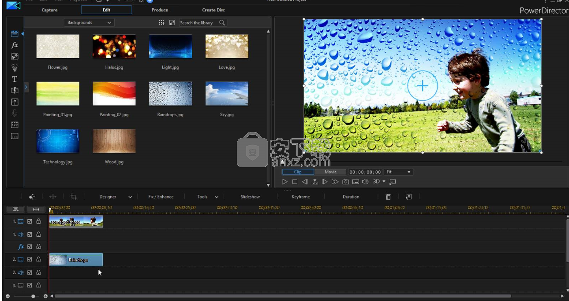
Task: Disable video track 1 checkbox
Action: click(30, 222)
